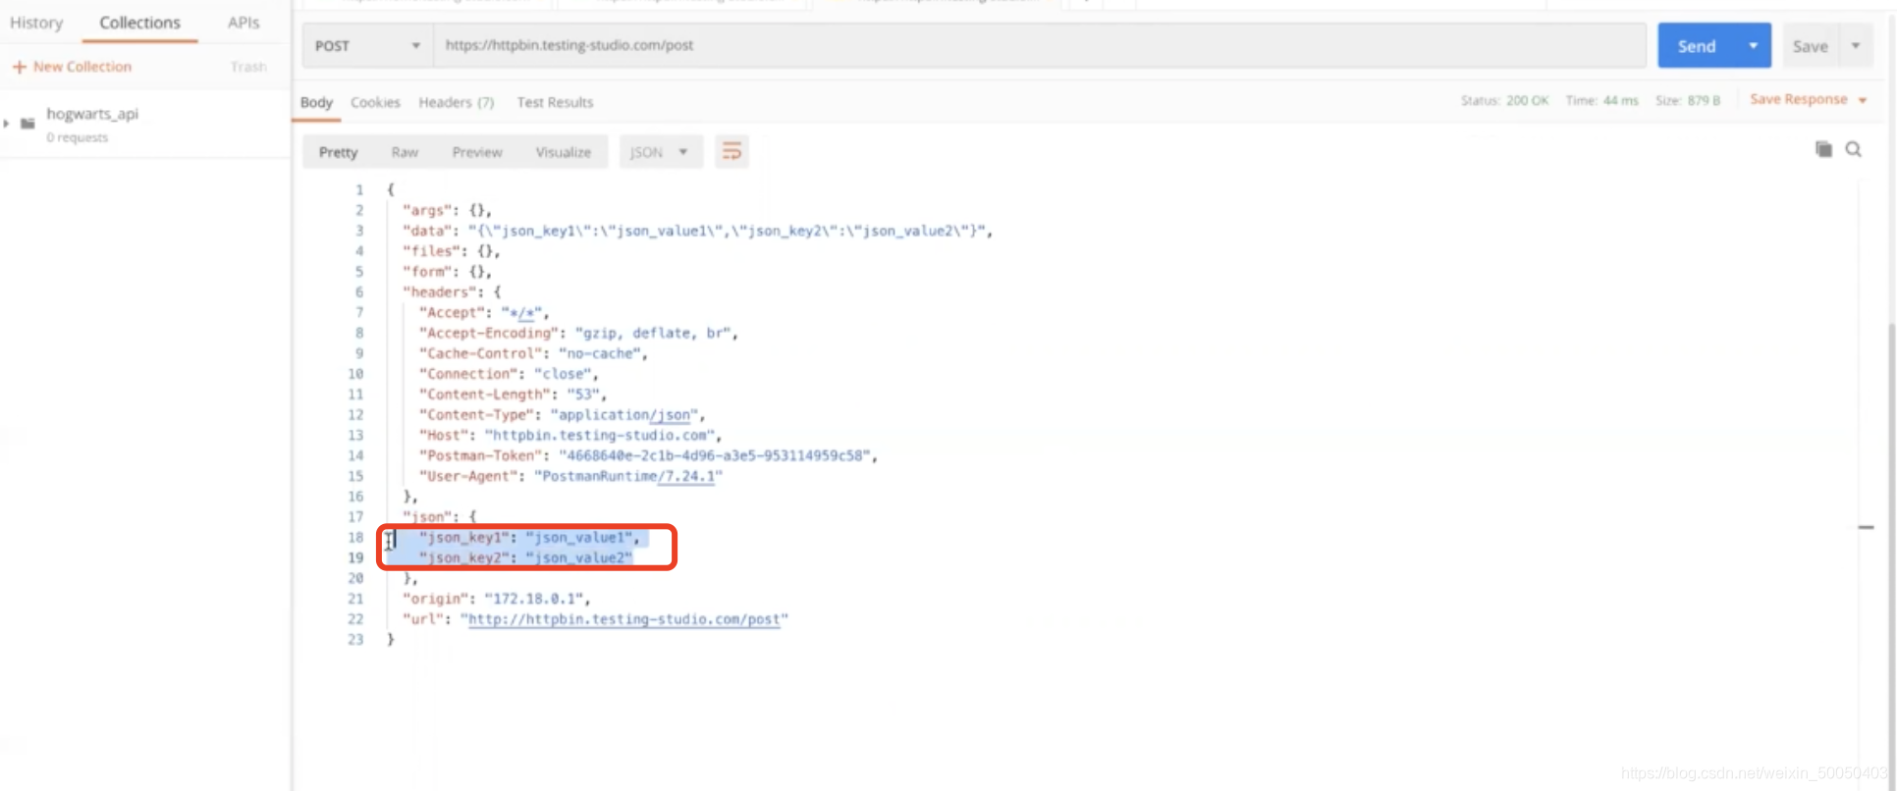This screenshot has height=791, width=1897.
Task: Open the response Body tab
Action: [316, 102]
